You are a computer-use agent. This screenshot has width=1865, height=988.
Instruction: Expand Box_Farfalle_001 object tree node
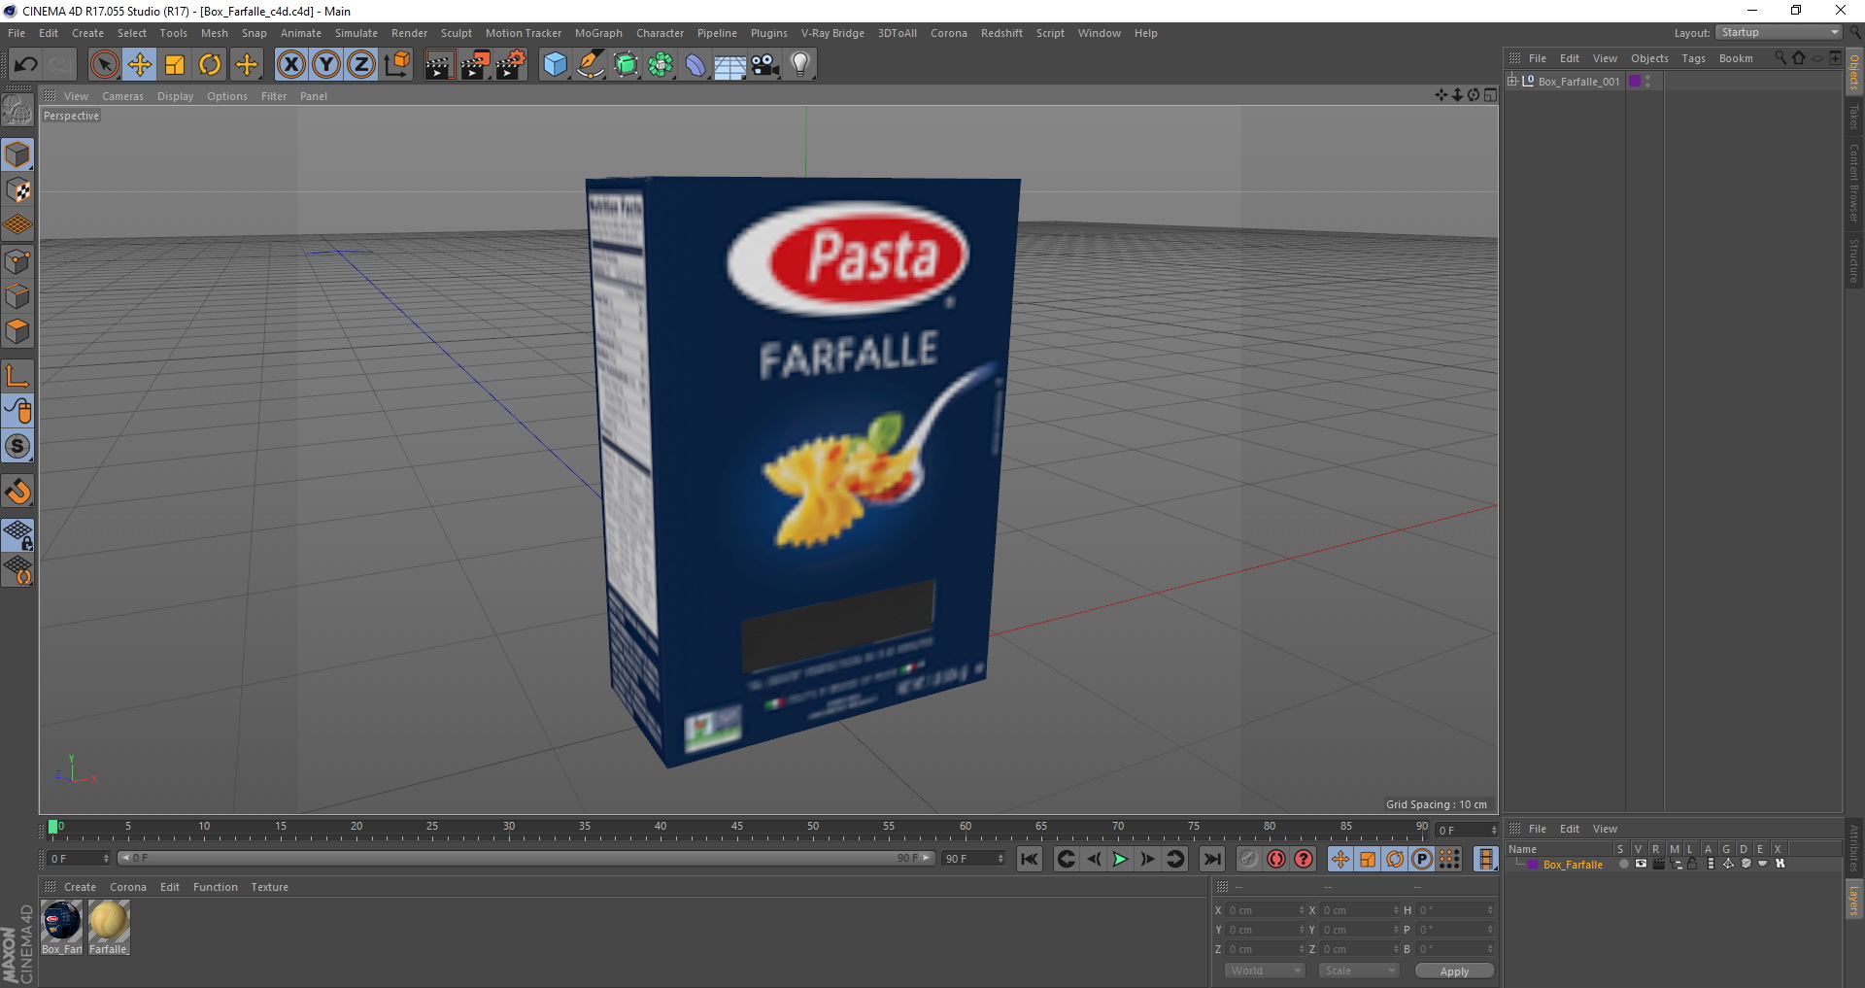click(1512, 82)
